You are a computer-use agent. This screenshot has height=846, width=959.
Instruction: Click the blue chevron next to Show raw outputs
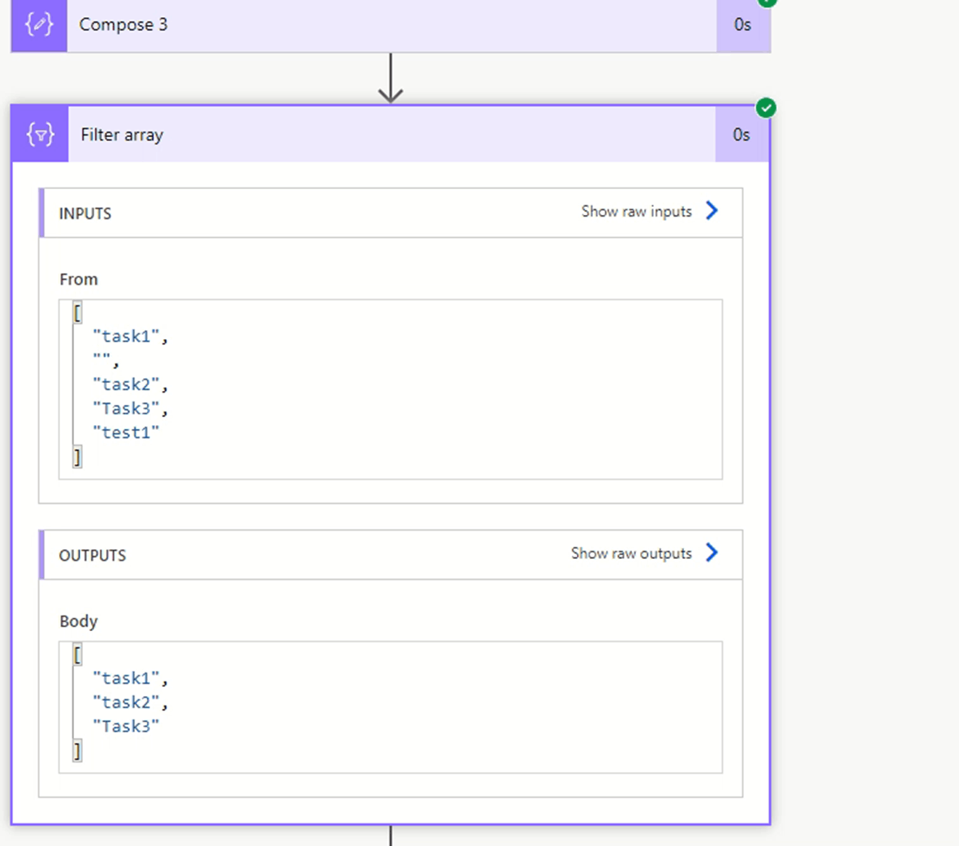tap(712, 553)
